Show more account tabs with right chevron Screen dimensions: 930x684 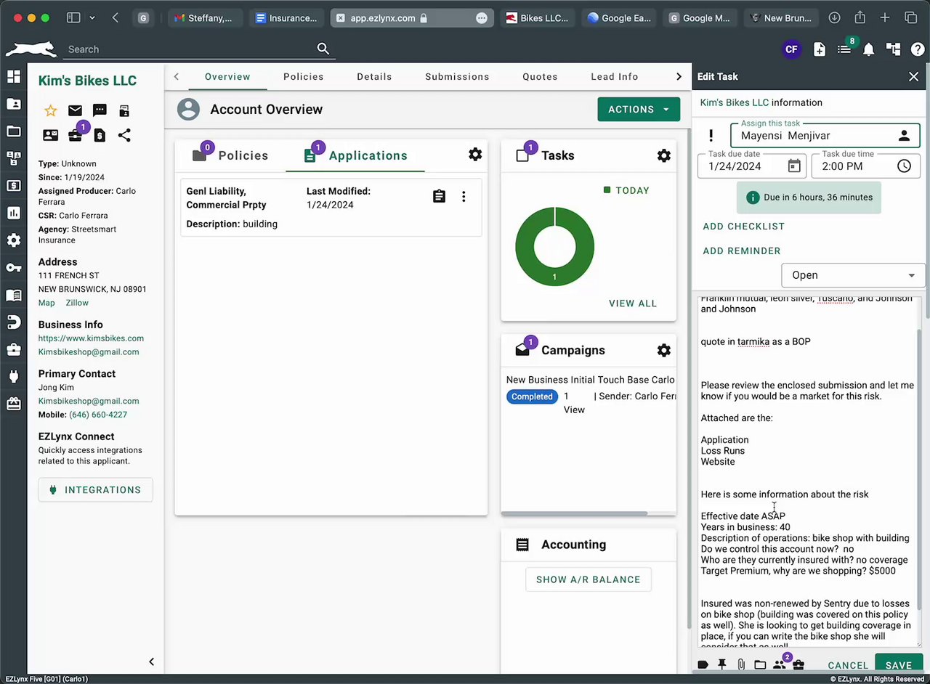[679, 76]
